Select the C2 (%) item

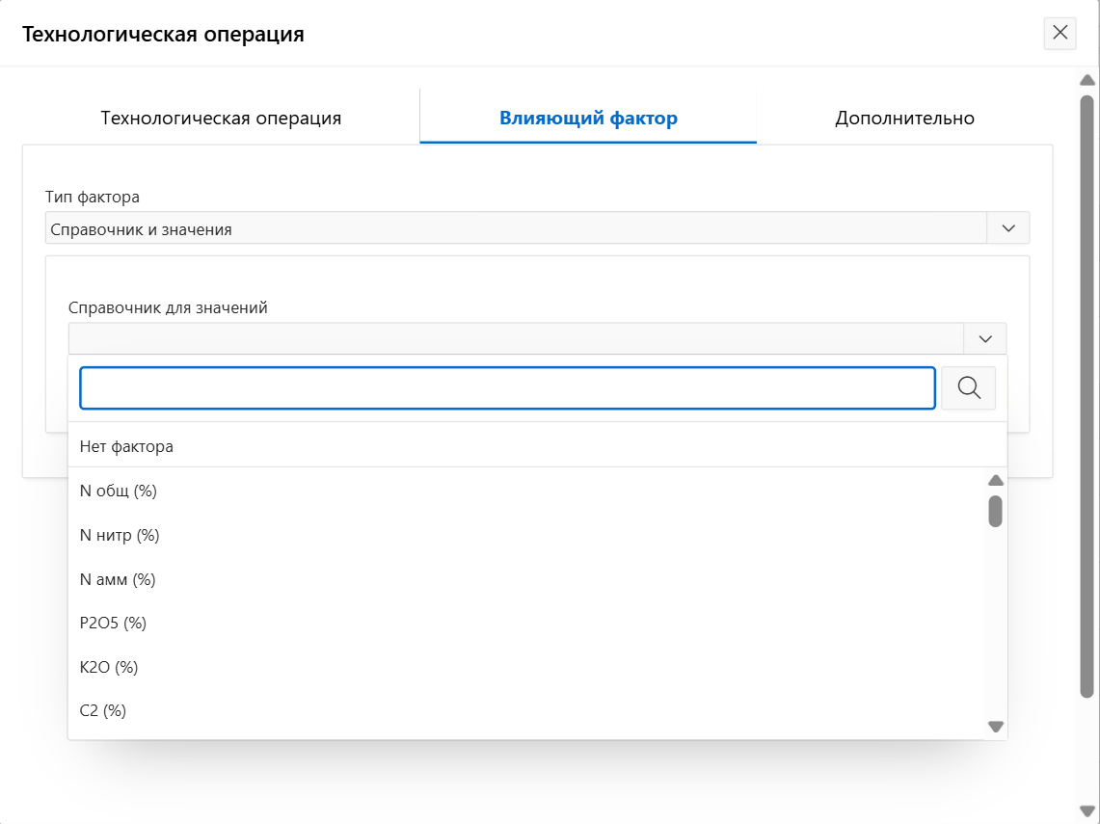click(103, 711)
